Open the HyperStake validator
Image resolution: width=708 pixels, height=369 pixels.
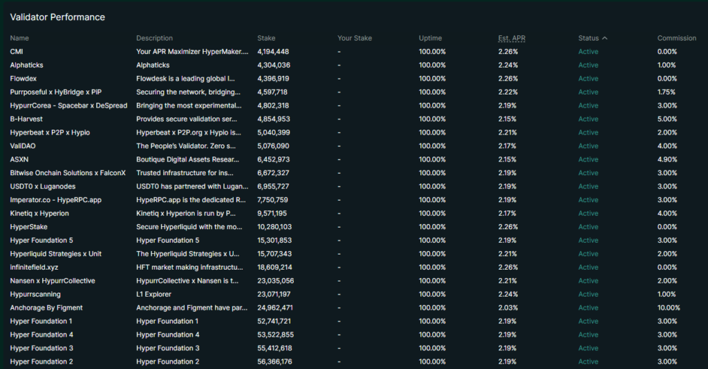tap(29, 227)
